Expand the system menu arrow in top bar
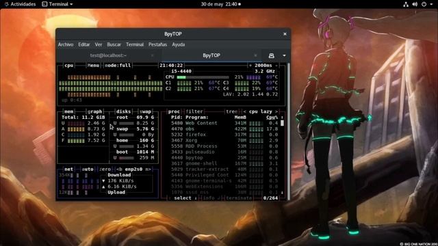 click(431, 5)
